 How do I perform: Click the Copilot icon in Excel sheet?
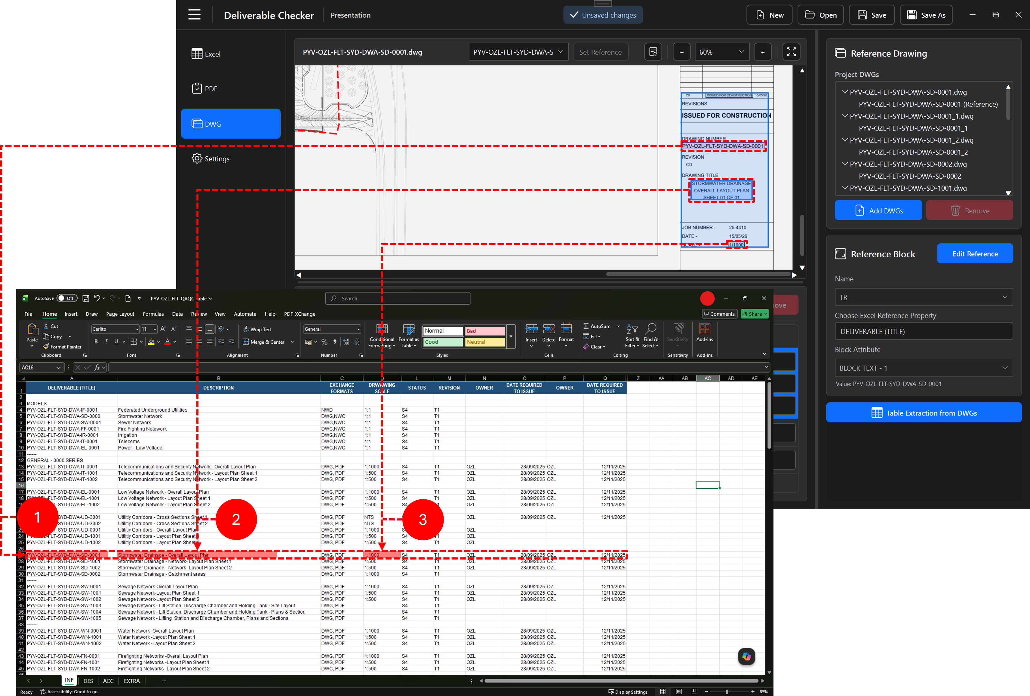click(x=746, y=656)
